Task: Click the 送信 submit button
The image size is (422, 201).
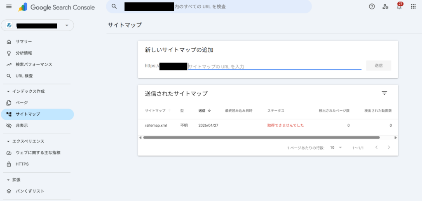Action: [378, 65]
